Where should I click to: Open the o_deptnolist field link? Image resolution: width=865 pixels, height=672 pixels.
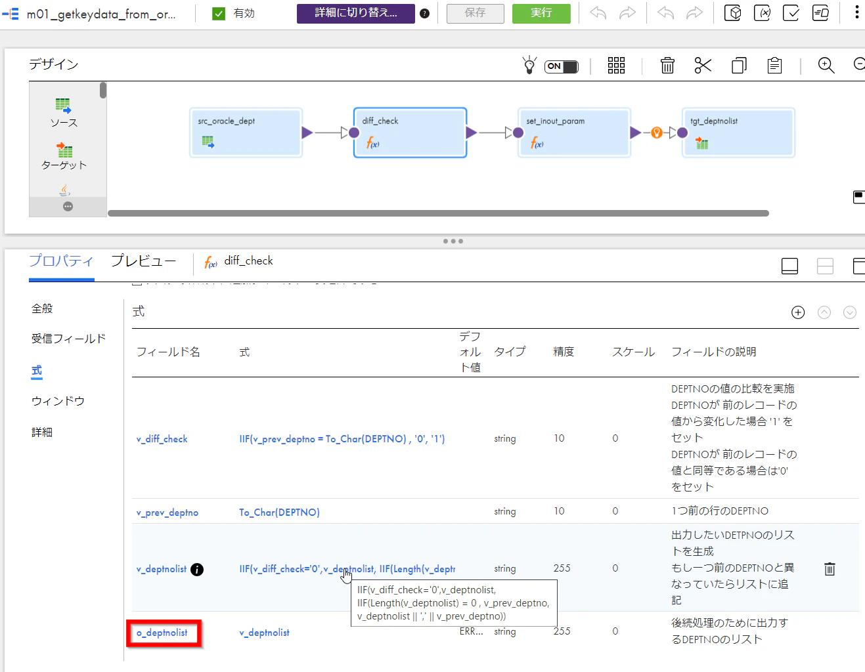(162, 633)
